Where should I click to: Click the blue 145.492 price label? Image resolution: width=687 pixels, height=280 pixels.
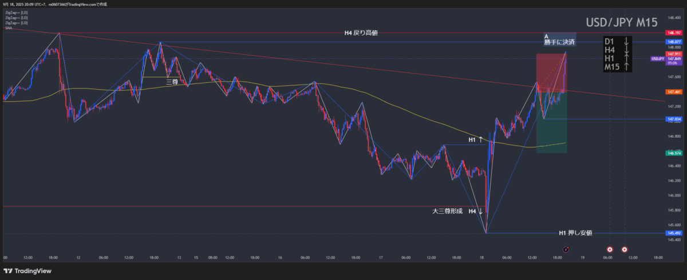tap(673, 233)
